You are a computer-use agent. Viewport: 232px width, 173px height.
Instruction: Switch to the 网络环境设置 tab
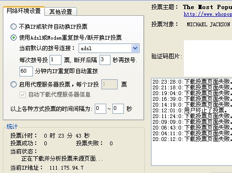tap(24, 11)
